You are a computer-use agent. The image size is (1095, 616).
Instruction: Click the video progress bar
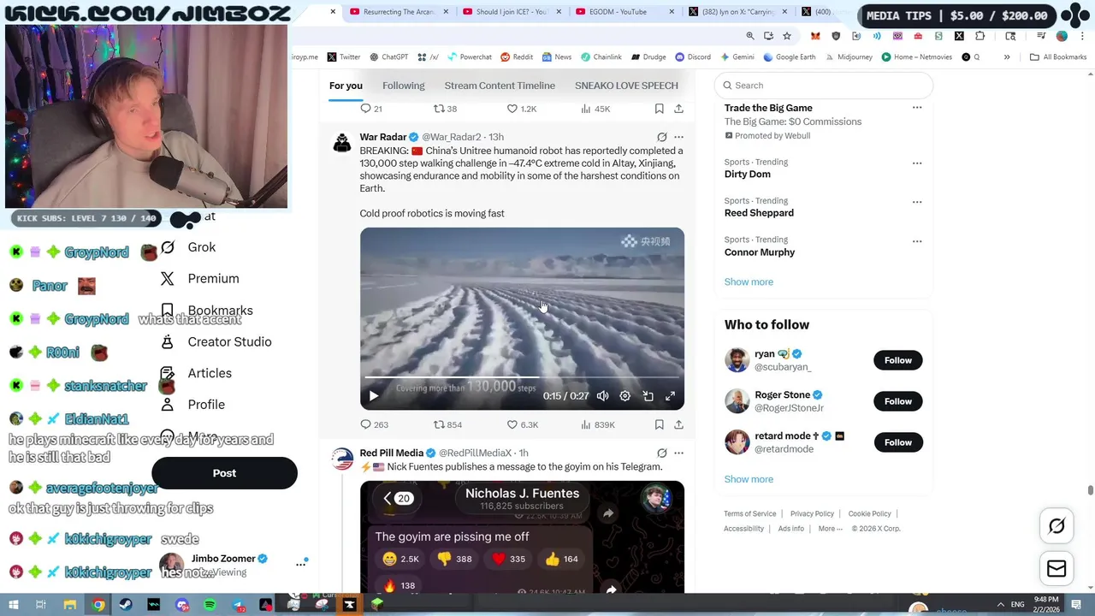tap(522, 377)
